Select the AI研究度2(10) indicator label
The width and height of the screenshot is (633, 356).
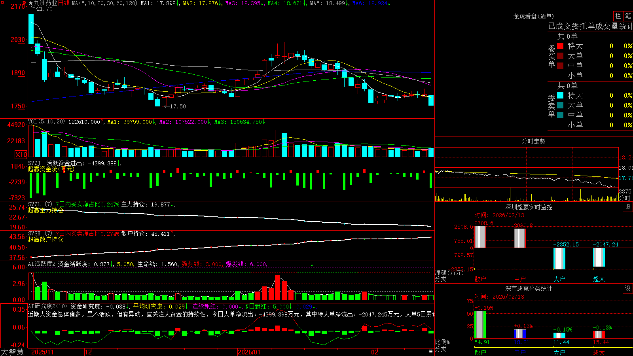pos(47,306)
